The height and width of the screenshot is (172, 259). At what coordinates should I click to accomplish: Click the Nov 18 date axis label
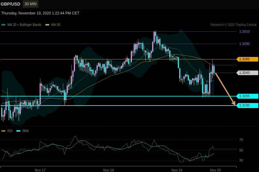tap(109, 170)
